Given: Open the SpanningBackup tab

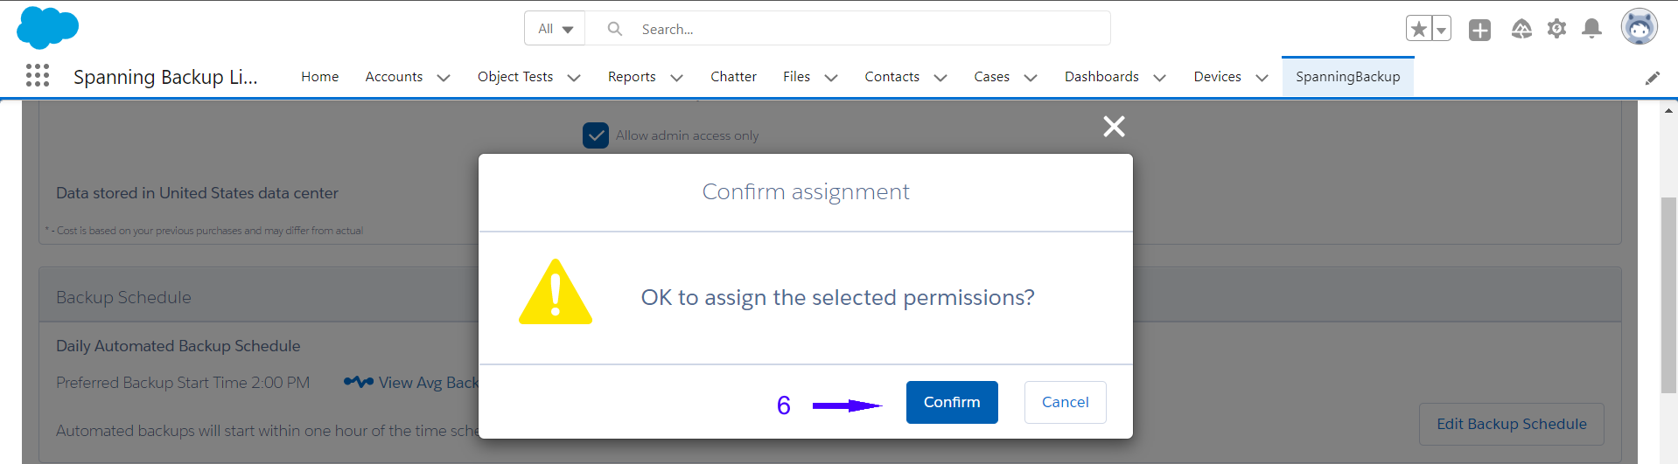Looking at the screenshot, I should pos(1347,77).
